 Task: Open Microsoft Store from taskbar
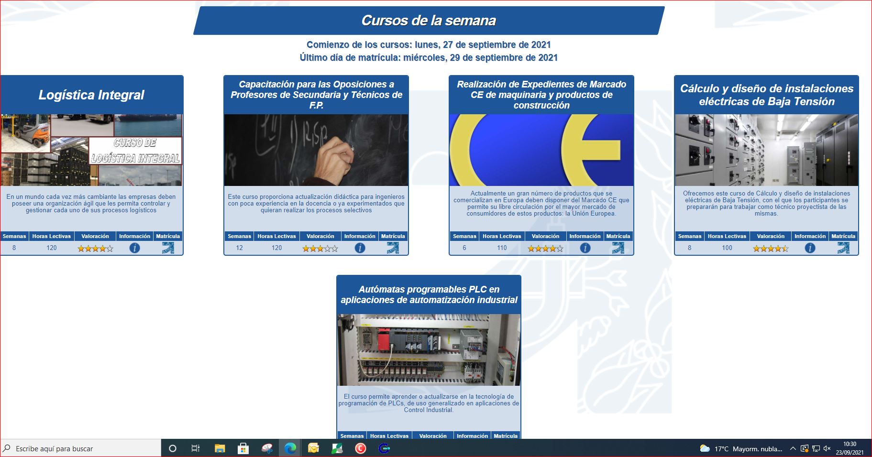[x=243, y=448]
